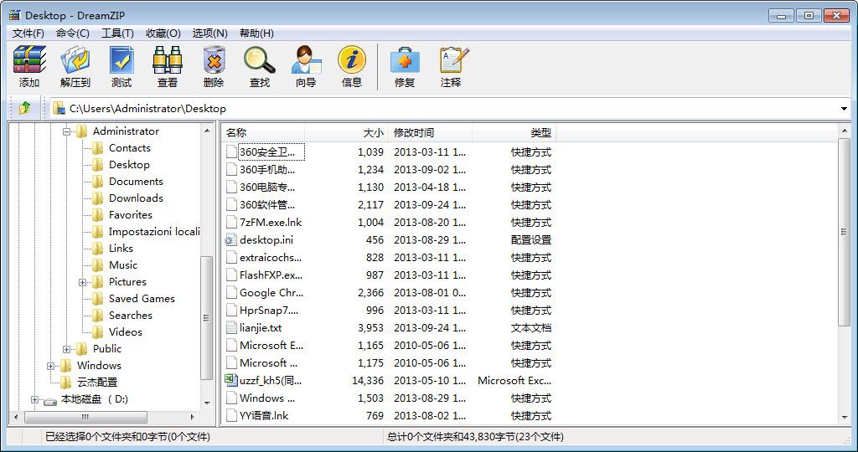
Task: Click the 查找 (Find) magnifier icon
Action: point(260,60)
